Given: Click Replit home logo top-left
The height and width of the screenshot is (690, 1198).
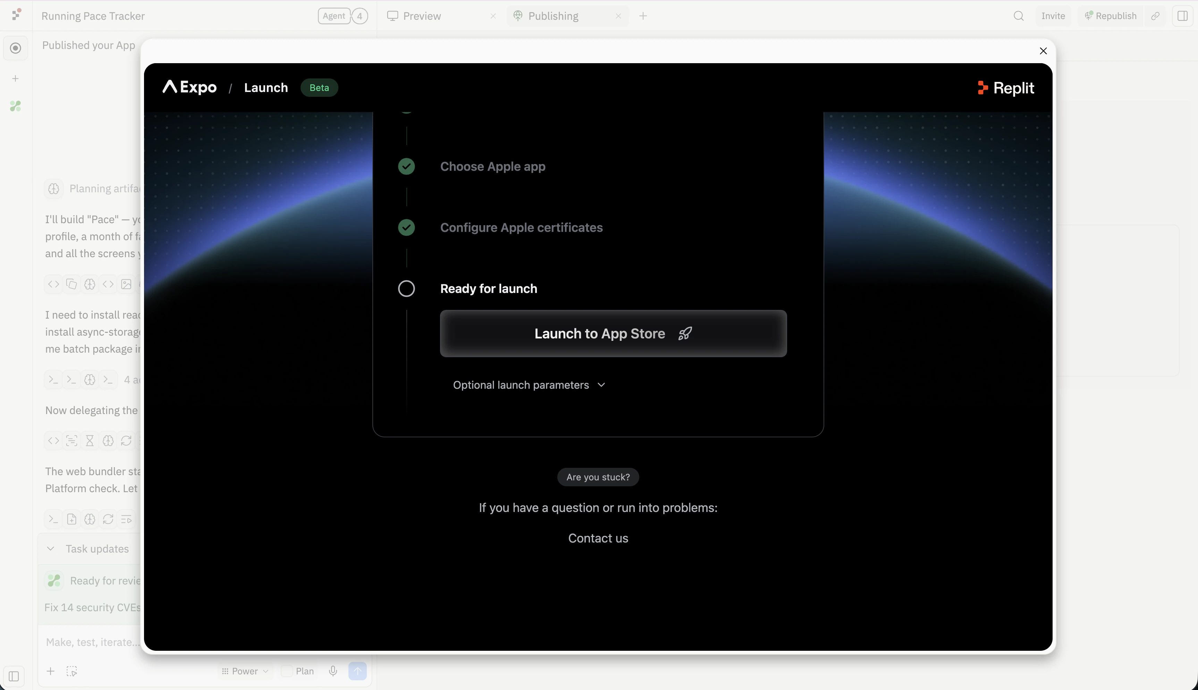Looking at the screenshot, I should coord(16,15).
